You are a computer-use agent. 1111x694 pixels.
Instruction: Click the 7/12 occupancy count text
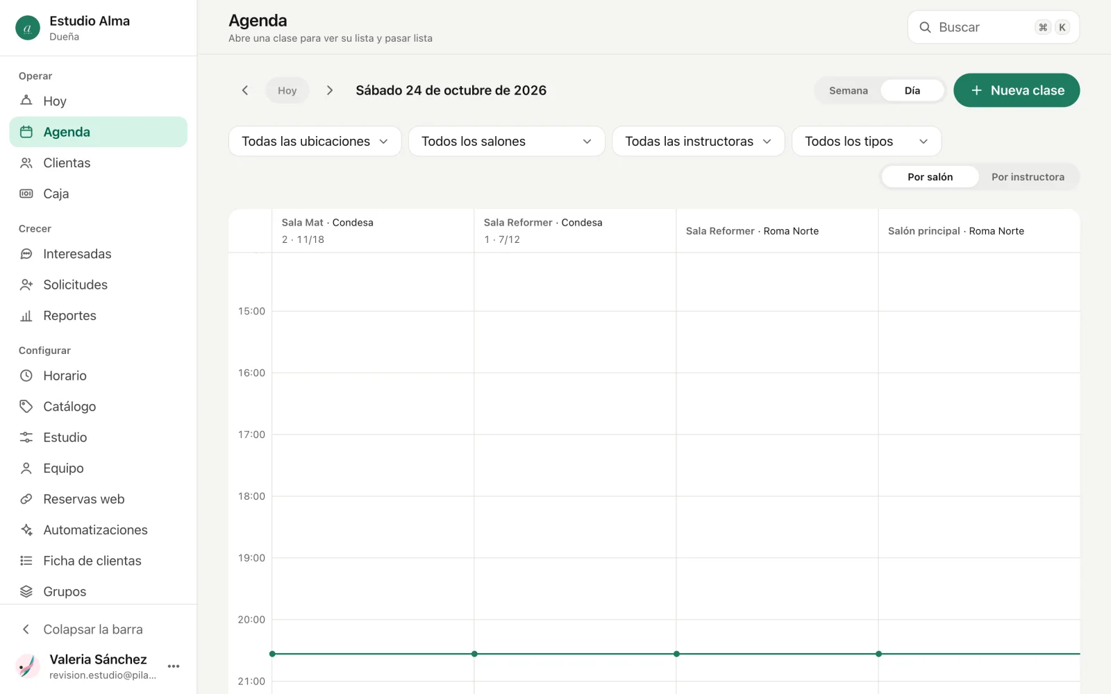(x=509, y=239)
